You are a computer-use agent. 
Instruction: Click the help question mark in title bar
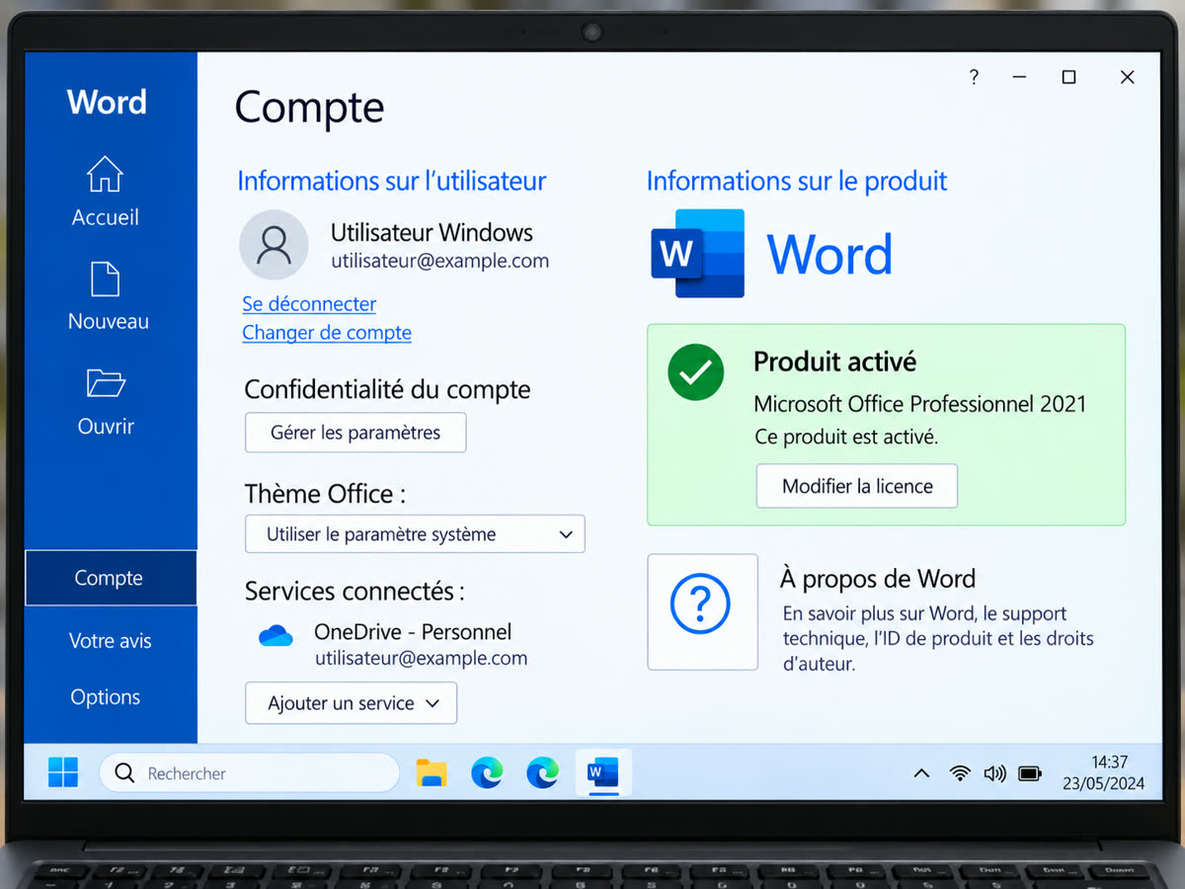(x=974, y=77)
